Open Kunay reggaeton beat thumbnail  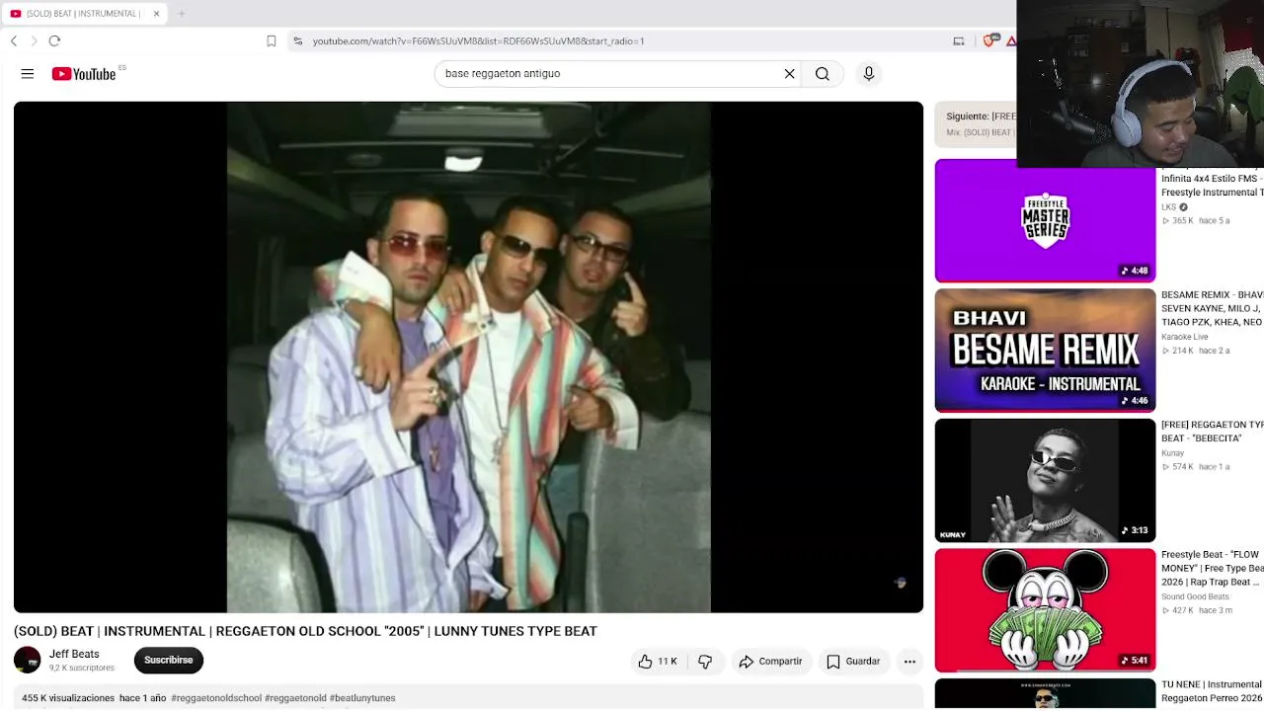pyautogui.click(x=1045, y=481)
